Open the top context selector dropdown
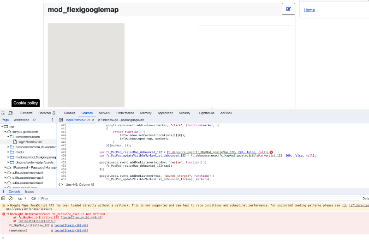 [22, 199]
